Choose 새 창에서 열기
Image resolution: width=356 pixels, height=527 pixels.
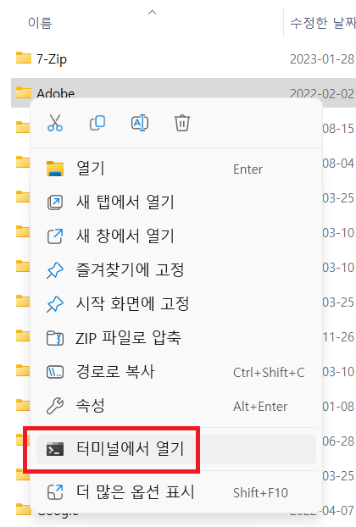coord(176,236)
